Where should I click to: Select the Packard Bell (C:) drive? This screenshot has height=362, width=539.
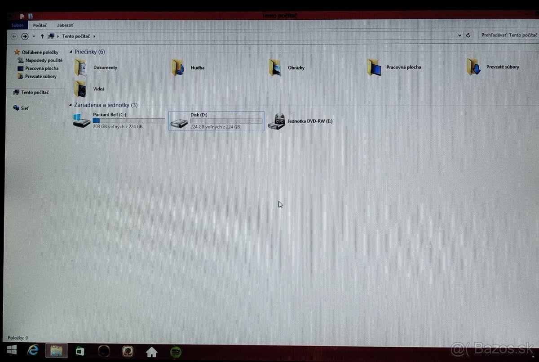(119, 121)
